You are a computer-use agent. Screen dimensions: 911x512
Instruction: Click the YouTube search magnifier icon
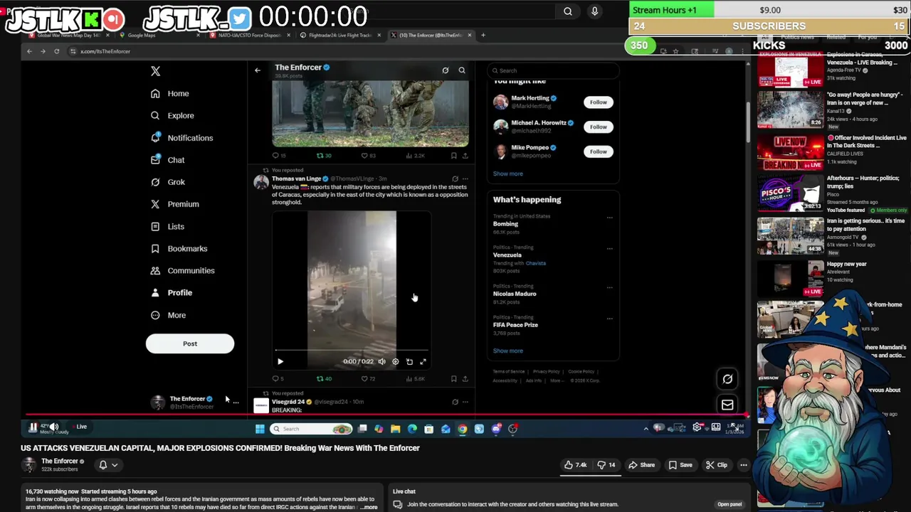pos(568,11)
